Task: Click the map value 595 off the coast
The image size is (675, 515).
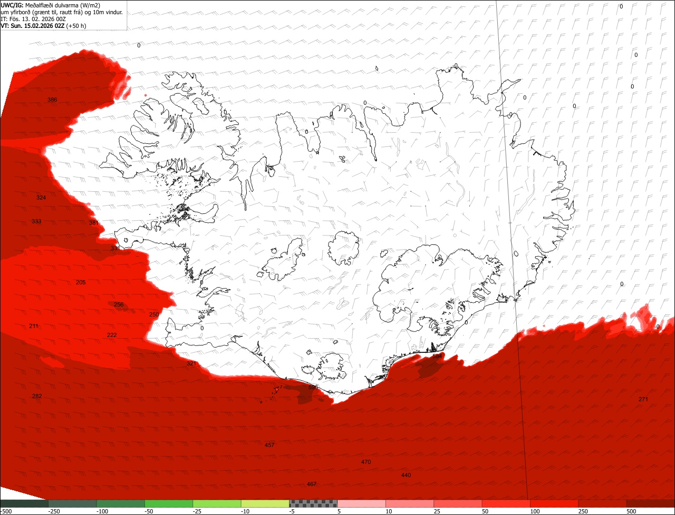Action: coord(313,387)
